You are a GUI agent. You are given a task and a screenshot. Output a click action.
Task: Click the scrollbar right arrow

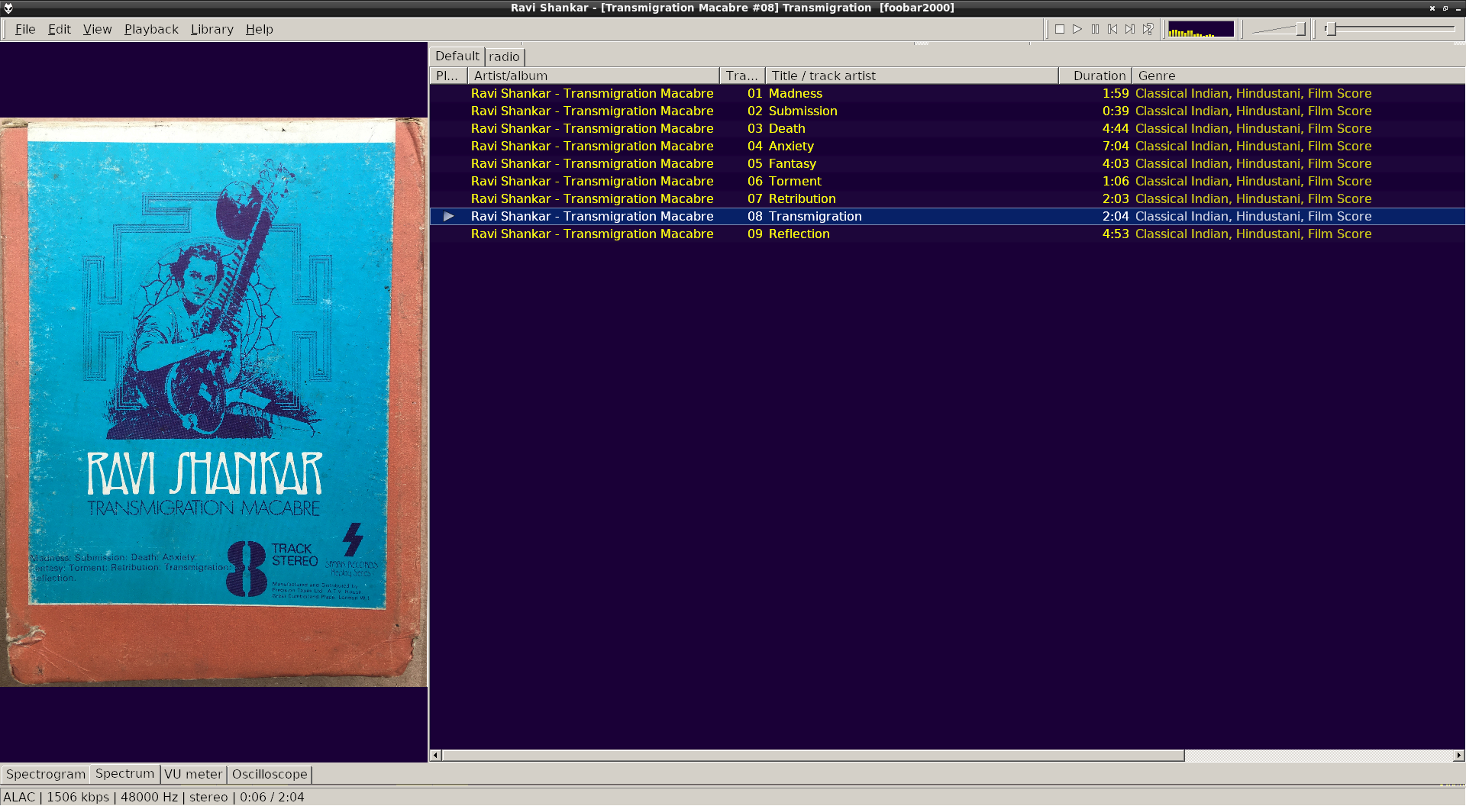tap(1458, 756)
